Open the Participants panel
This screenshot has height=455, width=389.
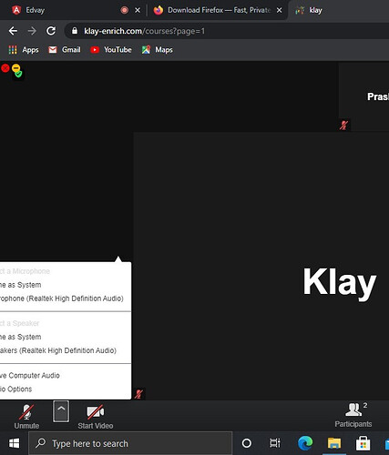pyautogui.click(x=353, y=415)
